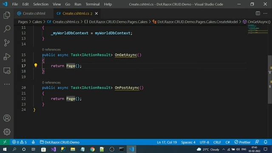Click OnGetAsync method name on line 15

pyautogui.click(x=126, y=55)
